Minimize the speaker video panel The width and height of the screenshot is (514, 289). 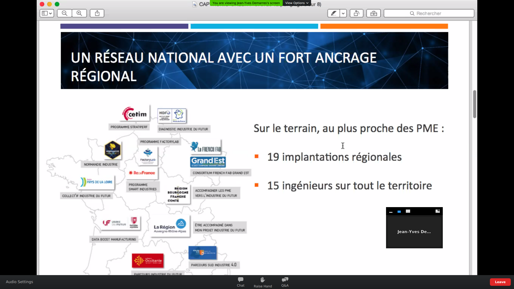pos(391,212)
